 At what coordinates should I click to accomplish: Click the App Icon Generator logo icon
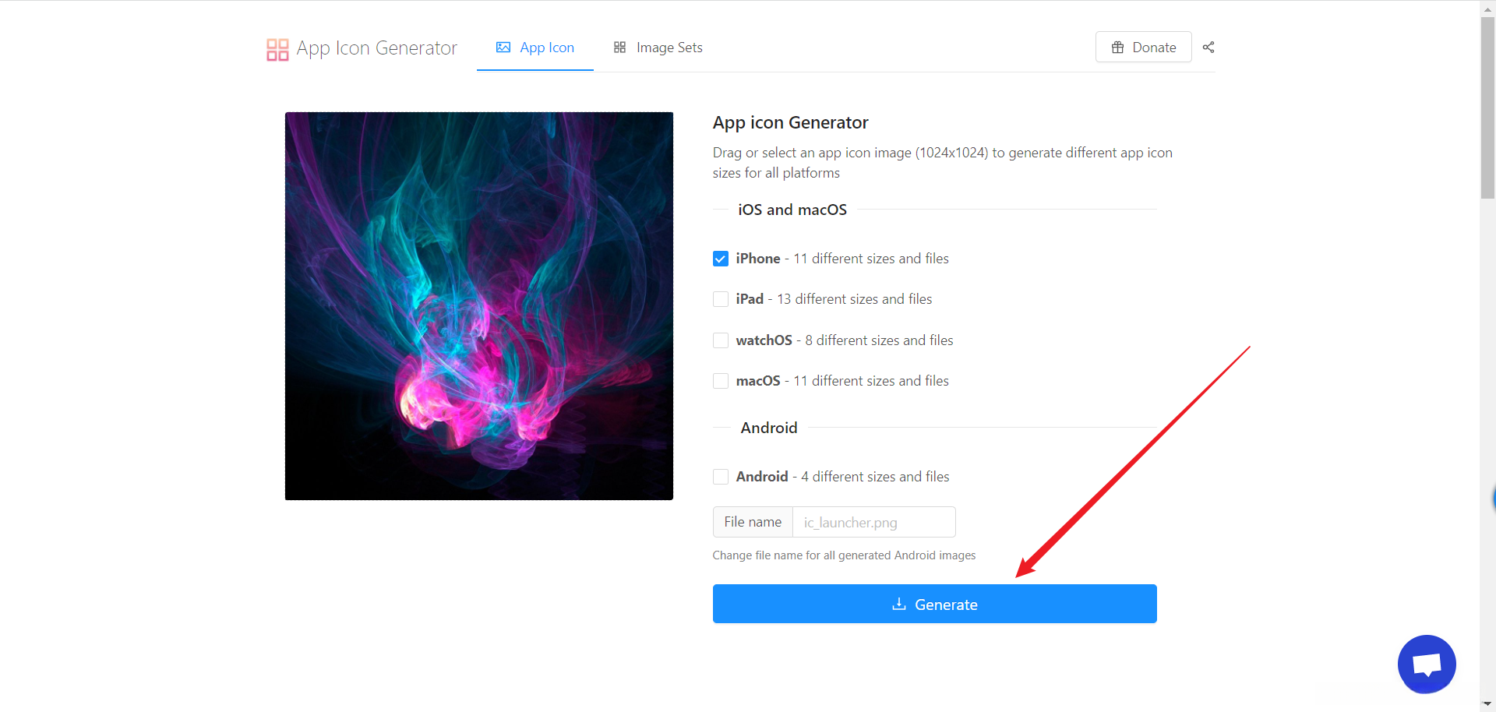(x=277, y=49)
